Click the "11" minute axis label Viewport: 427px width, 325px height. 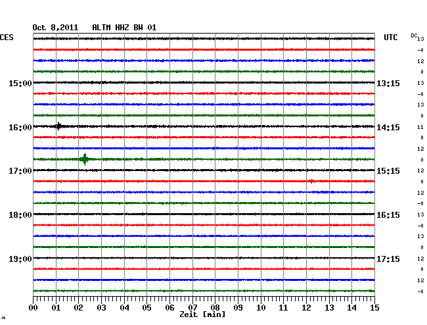coord(283,307)
